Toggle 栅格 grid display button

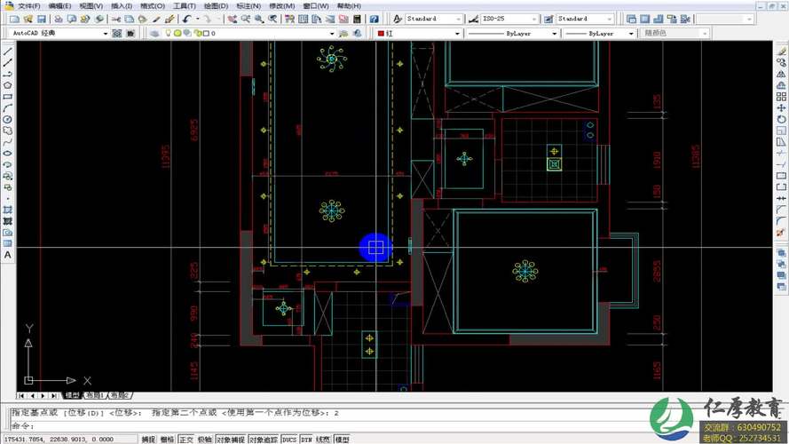[x=168, y=440]
